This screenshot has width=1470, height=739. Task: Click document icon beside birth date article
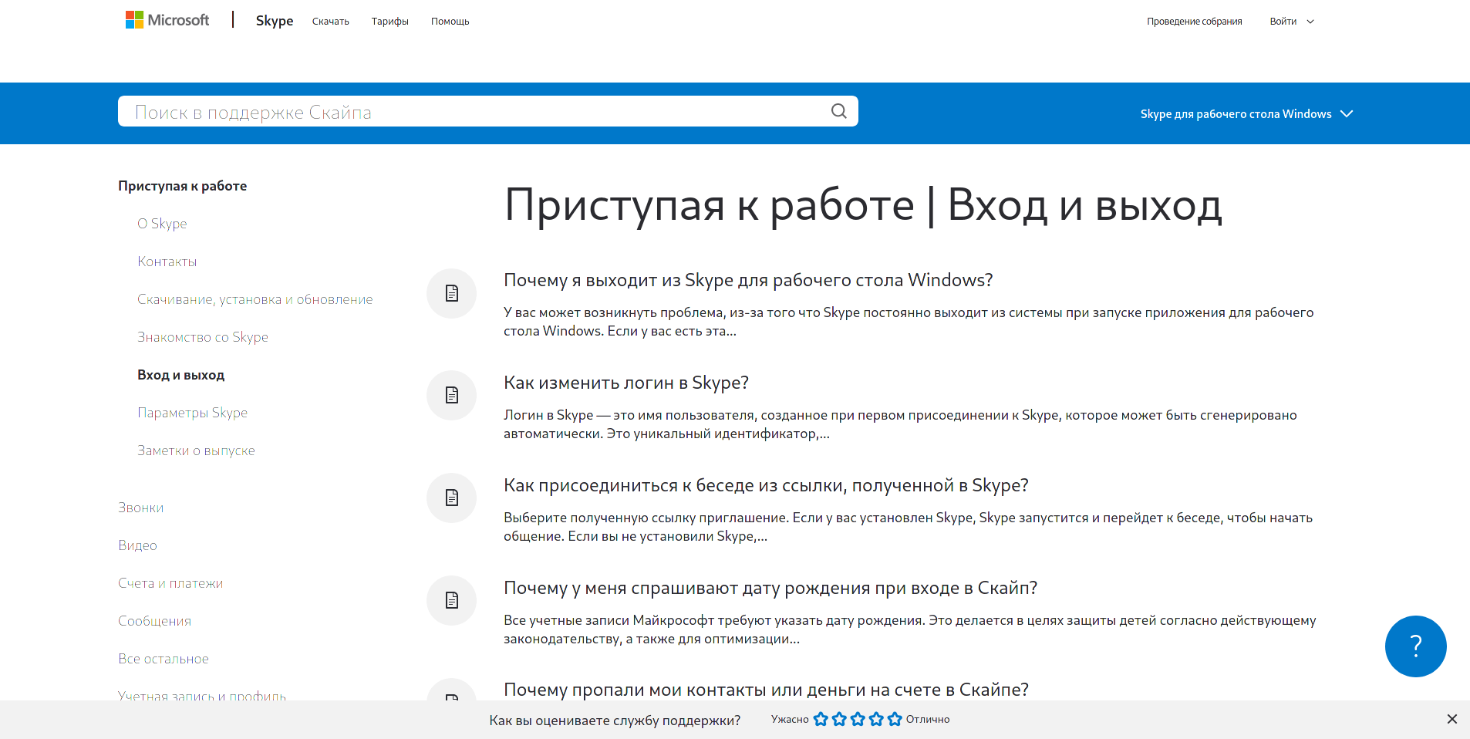point(451,601)
